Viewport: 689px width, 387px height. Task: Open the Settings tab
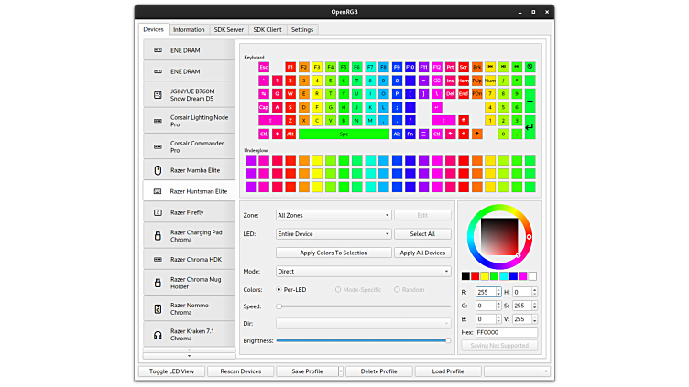302,30
